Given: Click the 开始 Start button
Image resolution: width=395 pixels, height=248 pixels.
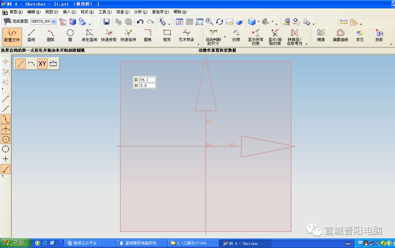Looking at the screenshot, I should click(15, 243).
